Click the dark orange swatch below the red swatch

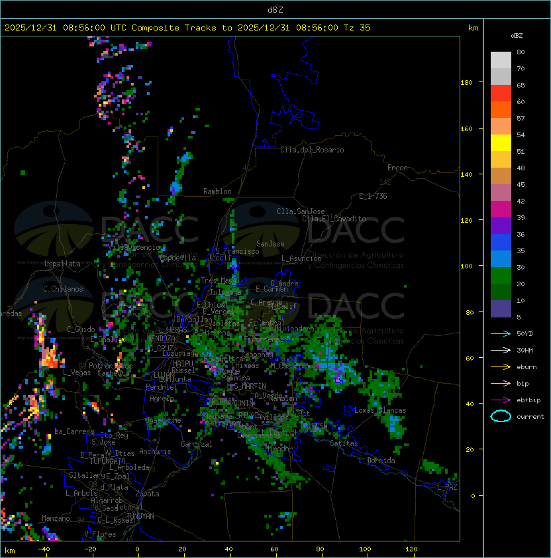(501, 110)
